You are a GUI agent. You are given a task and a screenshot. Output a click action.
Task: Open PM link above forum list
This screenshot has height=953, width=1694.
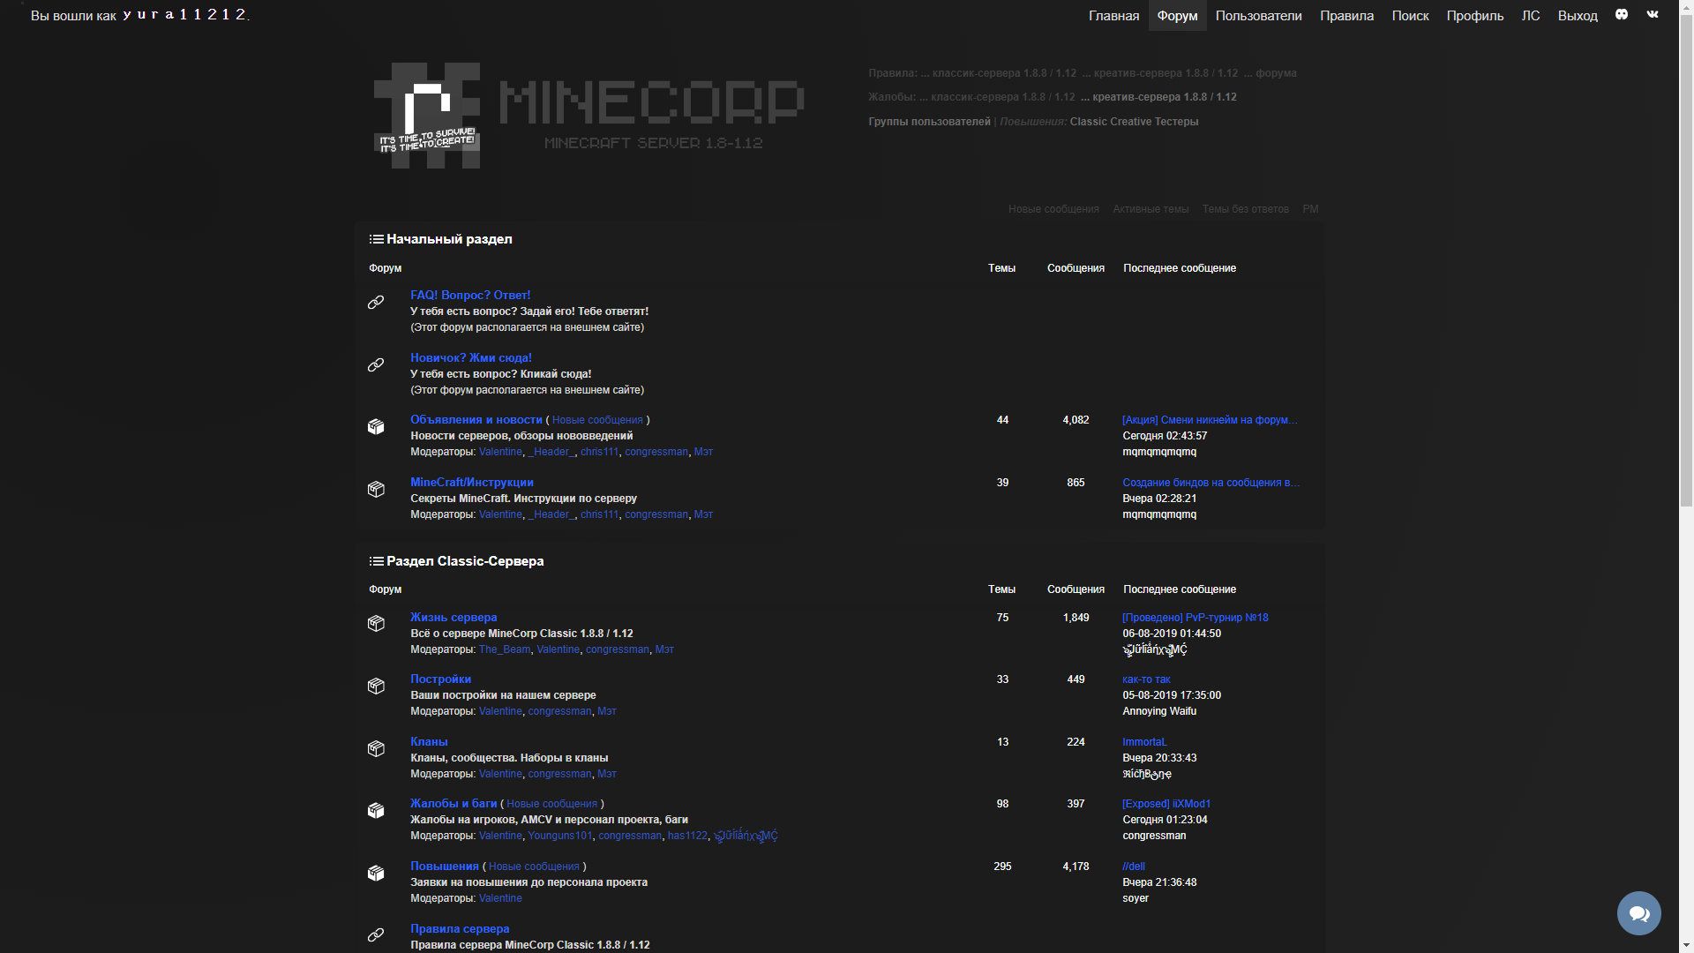click(1310, 209)
